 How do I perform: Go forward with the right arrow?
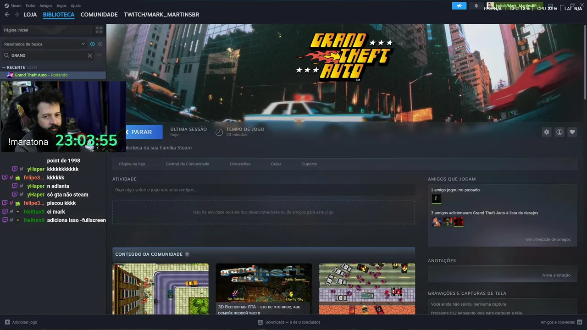coord(17,15)
